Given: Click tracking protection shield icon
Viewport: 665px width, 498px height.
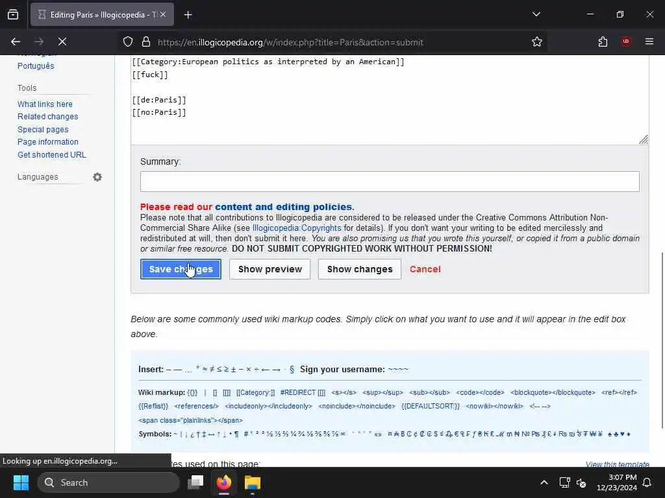Looking at the screenshot, I should point(128,41).
